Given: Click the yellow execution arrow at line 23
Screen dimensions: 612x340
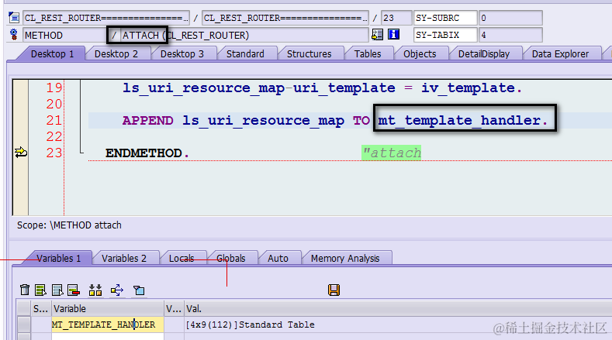Looking at the screenshot, I should tap(21, 152).
